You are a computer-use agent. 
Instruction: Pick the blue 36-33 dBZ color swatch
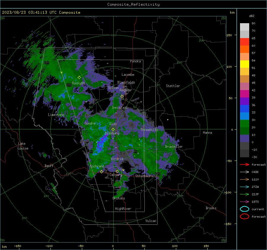pyautogui.click(x=244, y=109)
